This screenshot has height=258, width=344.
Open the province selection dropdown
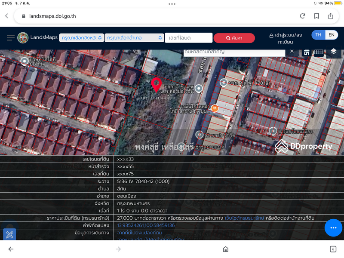pyautogui.click(x=82, y=38)
